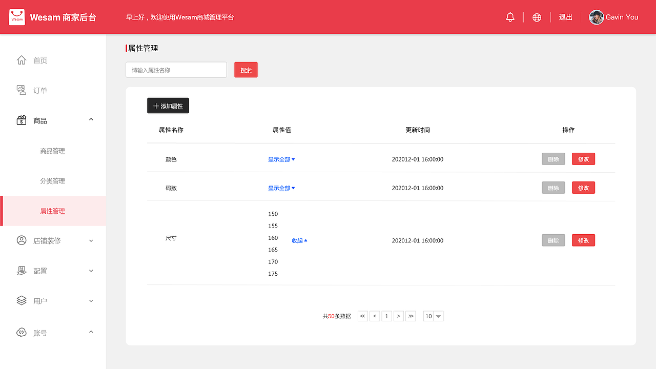Open the page size dropdown showing 10

433,316
